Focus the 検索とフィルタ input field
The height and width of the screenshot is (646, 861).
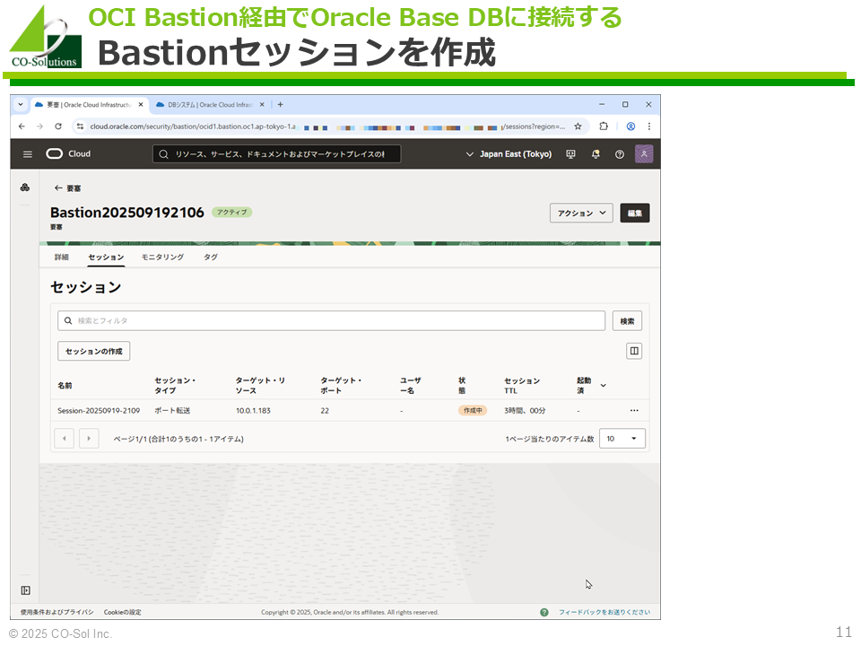click(x=331, y=321)
